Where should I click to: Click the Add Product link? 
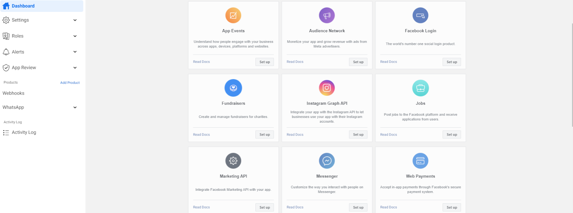(70, 82)
